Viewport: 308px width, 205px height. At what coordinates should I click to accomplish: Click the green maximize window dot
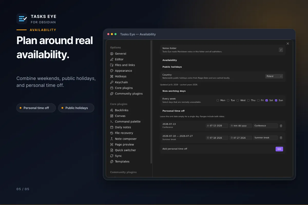tap(115, 34)
